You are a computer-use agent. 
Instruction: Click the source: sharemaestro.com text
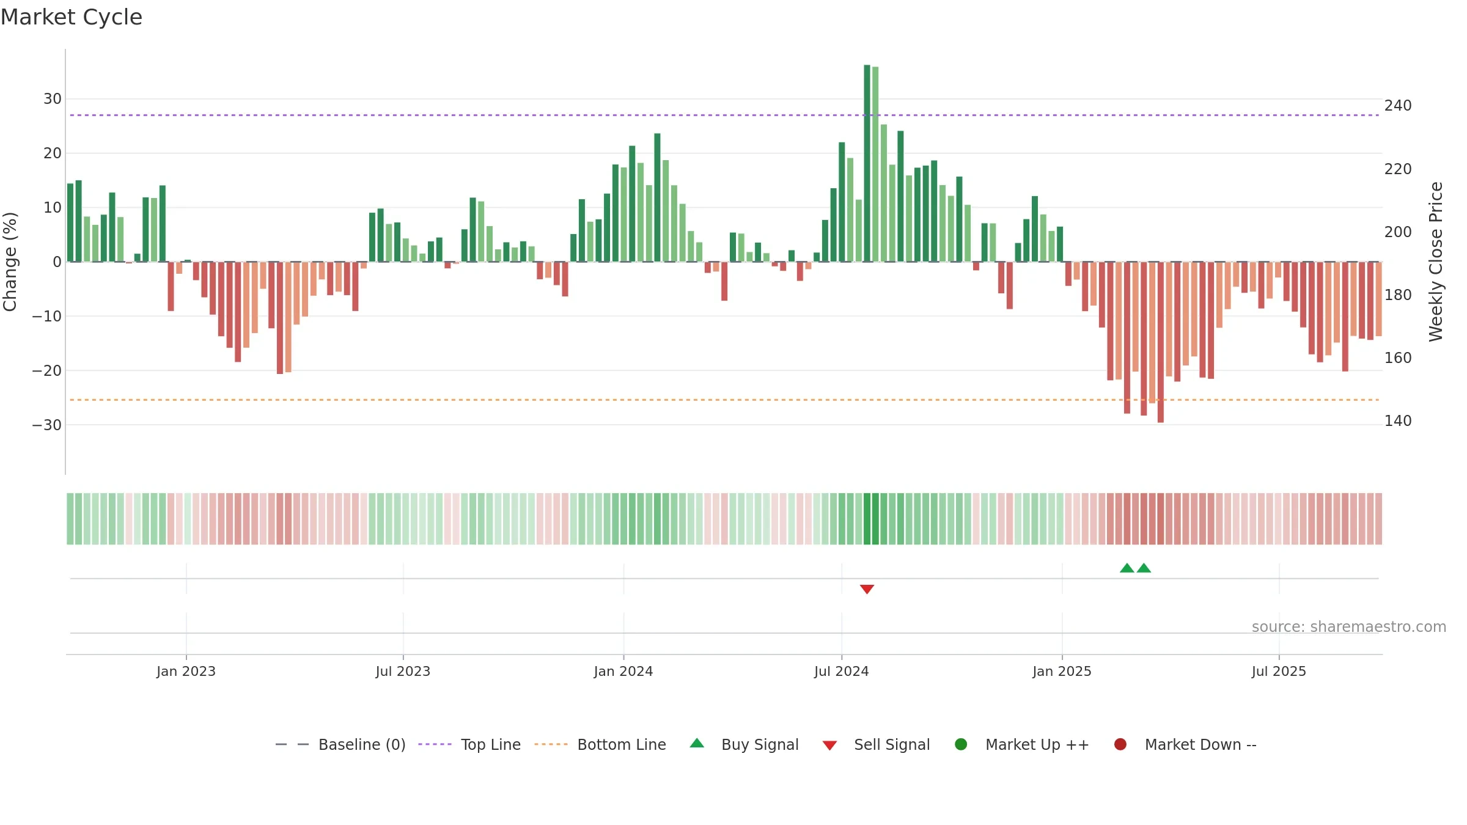coord(1349,627)
